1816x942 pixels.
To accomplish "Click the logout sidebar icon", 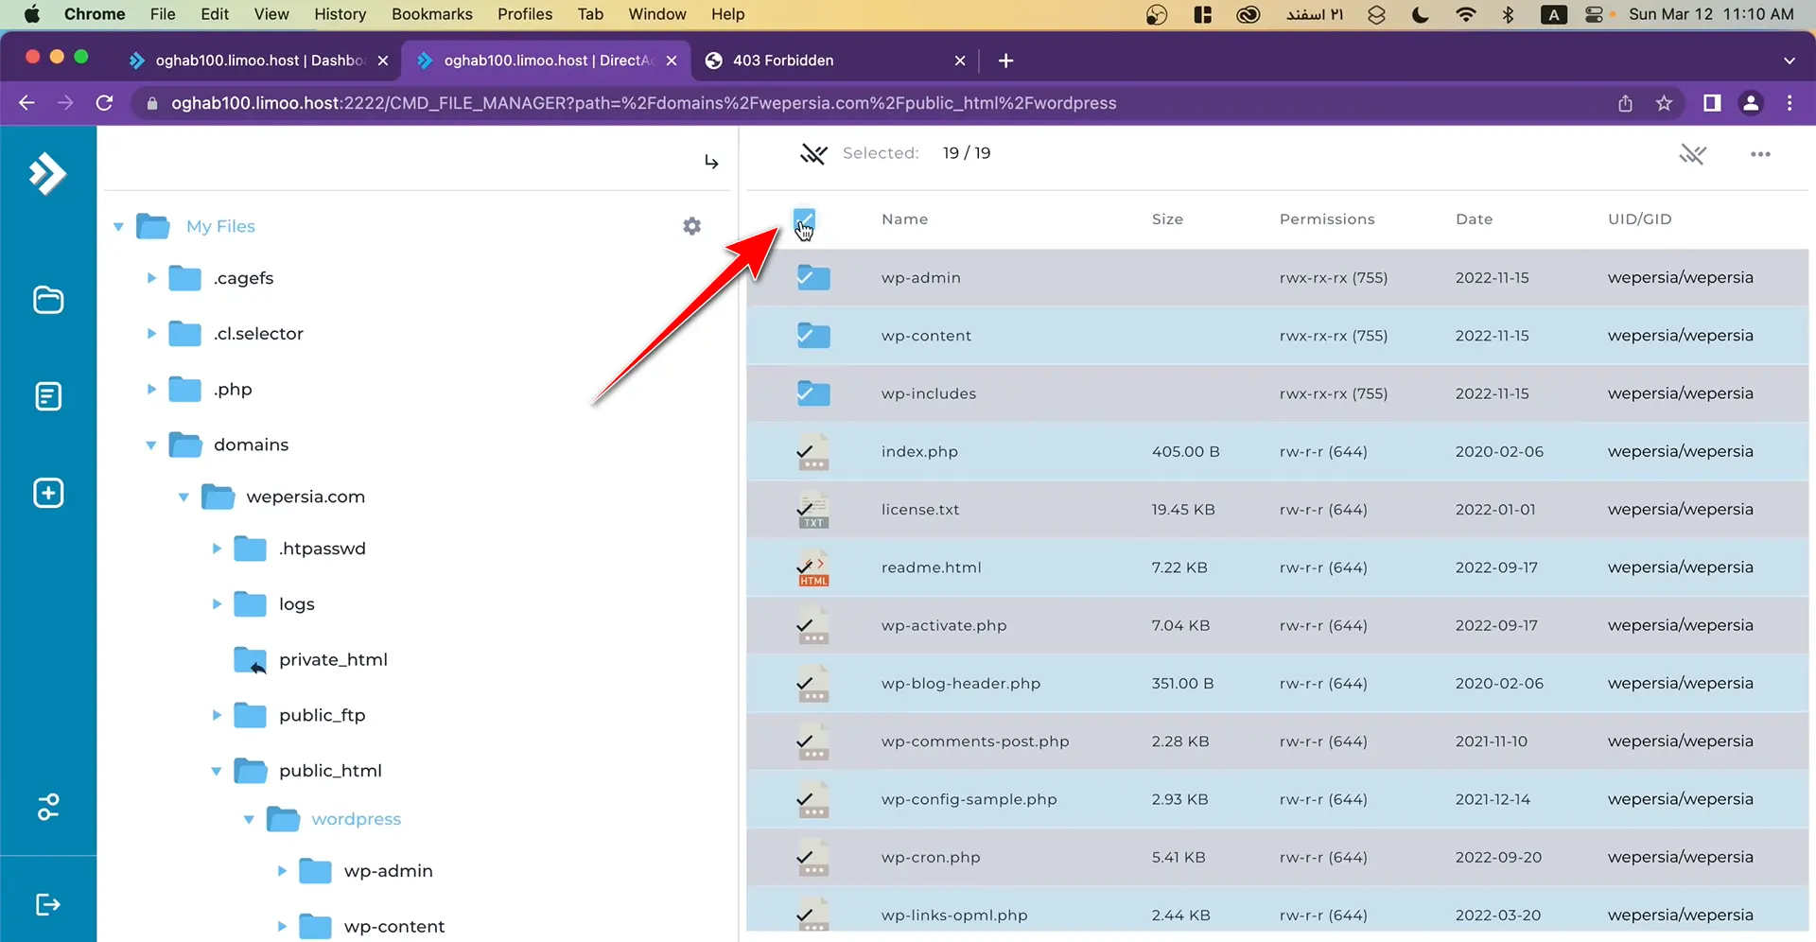I will 48,905.
